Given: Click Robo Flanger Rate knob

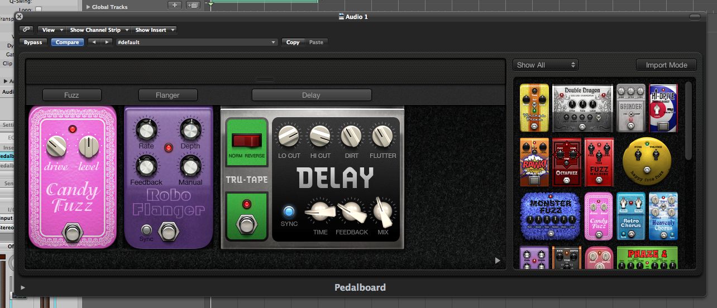Looking at the screenshot, I should 146,131.
